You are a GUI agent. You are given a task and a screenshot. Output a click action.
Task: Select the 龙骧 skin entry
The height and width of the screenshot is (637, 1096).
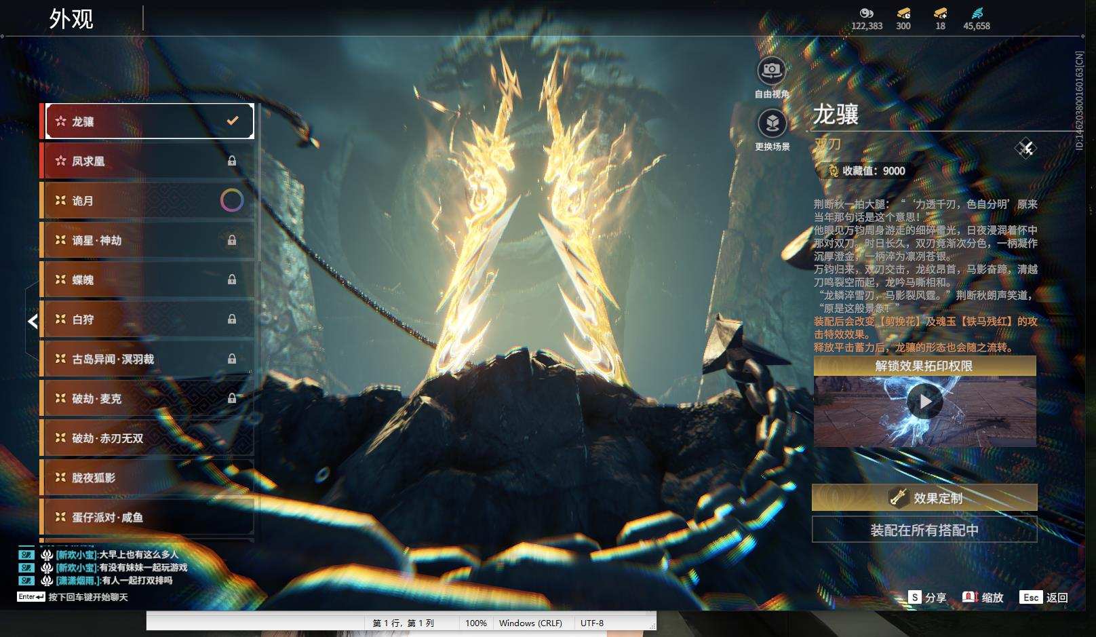147,121
